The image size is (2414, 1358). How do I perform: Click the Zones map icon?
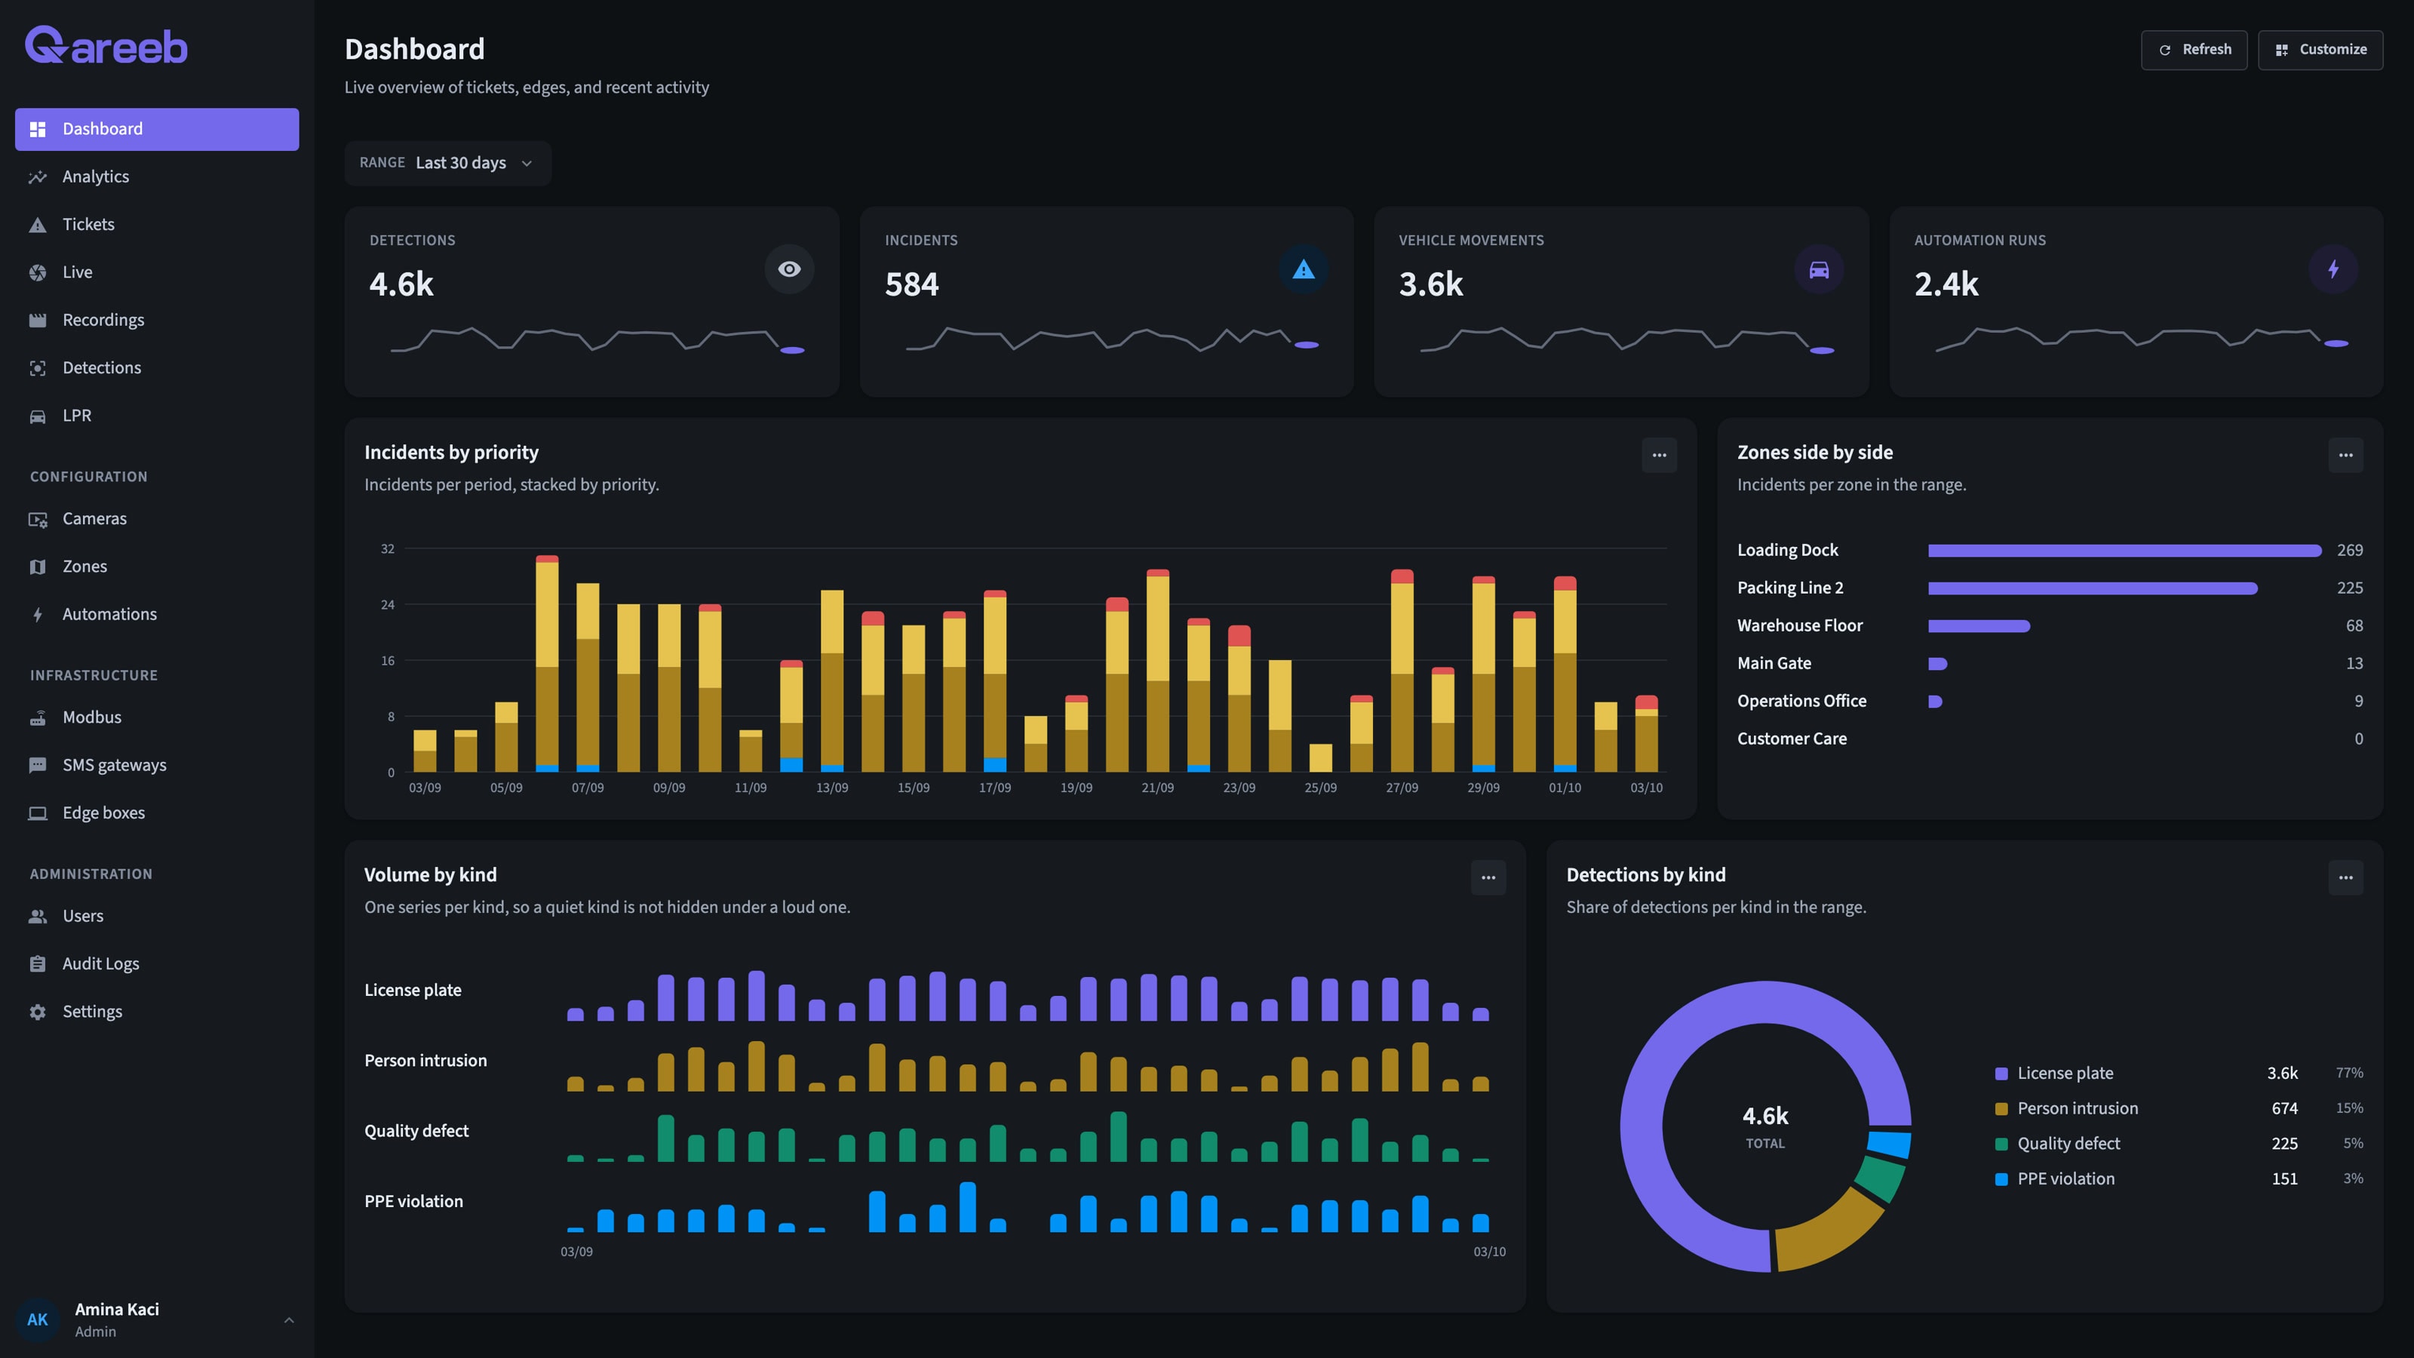coord(38,567)
